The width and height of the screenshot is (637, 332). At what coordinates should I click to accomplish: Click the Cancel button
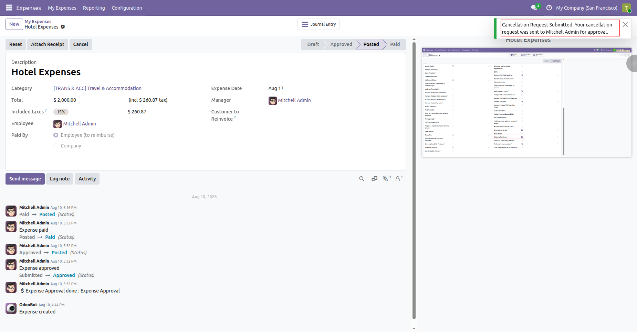click(x=81, y=44)
